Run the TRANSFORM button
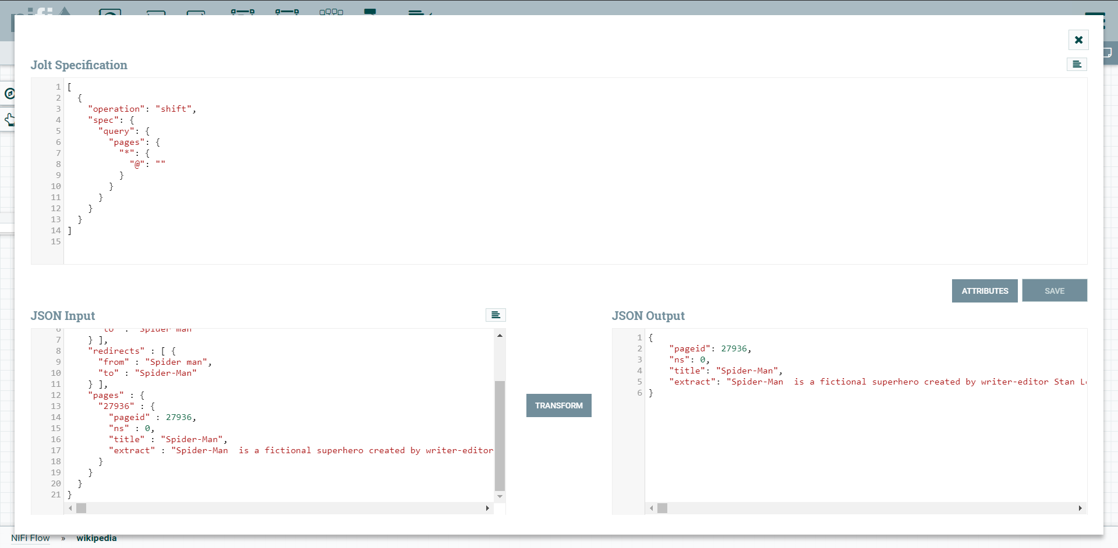Viewport: 1118px width, 548px height. pos(558,405)
